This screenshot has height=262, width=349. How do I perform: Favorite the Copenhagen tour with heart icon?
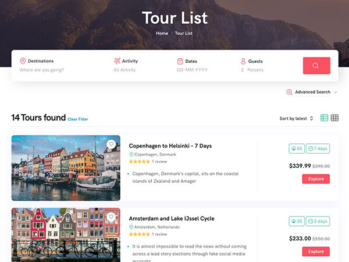(111, 144)
